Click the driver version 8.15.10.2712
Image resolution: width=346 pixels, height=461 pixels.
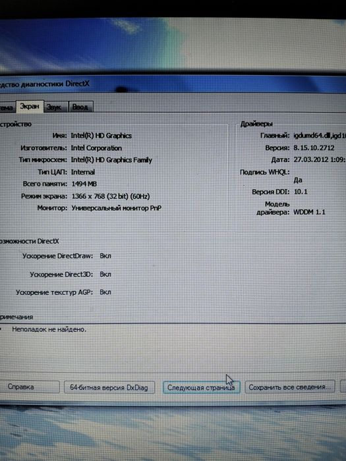tap(314, 148)
